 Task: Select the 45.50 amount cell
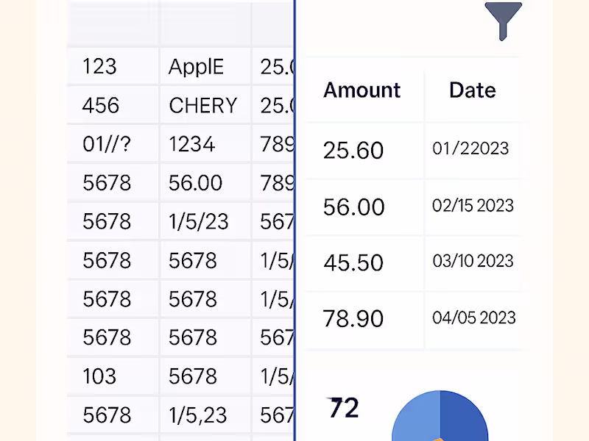click(353, 262)
